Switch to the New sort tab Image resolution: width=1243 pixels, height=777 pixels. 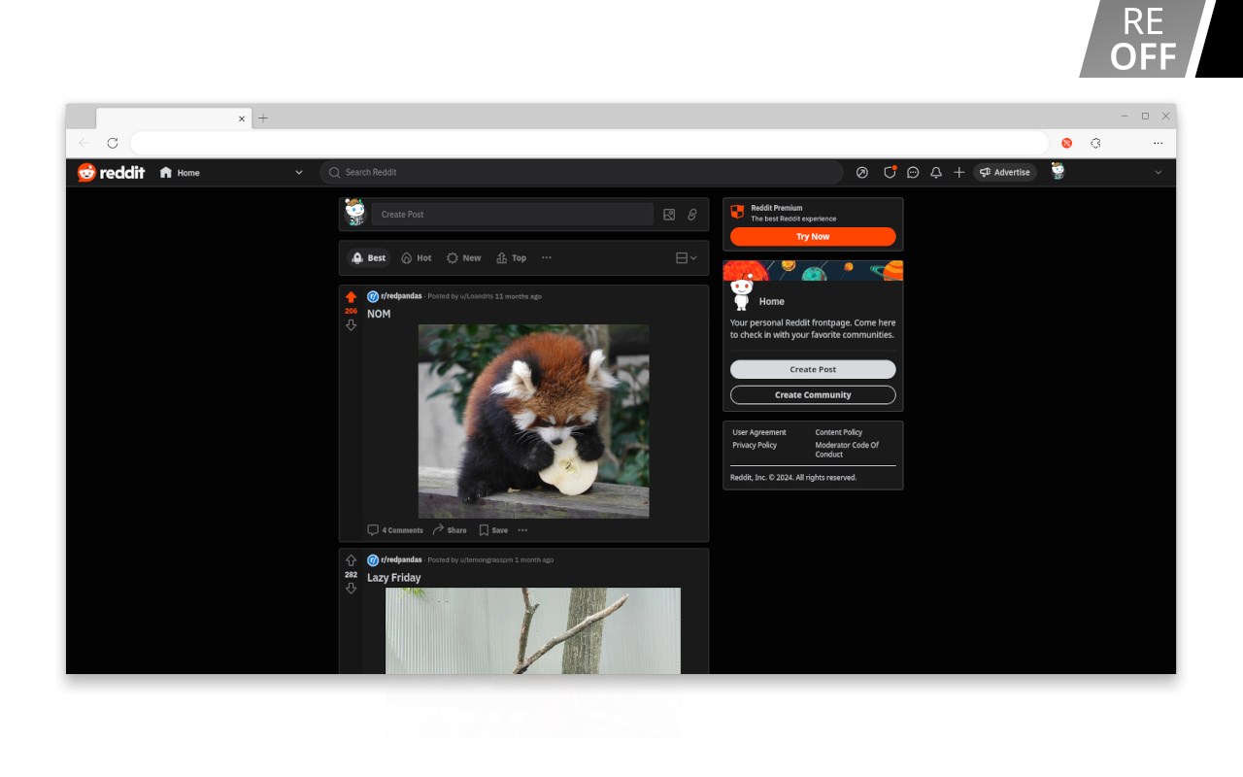[x=464, y=258]
